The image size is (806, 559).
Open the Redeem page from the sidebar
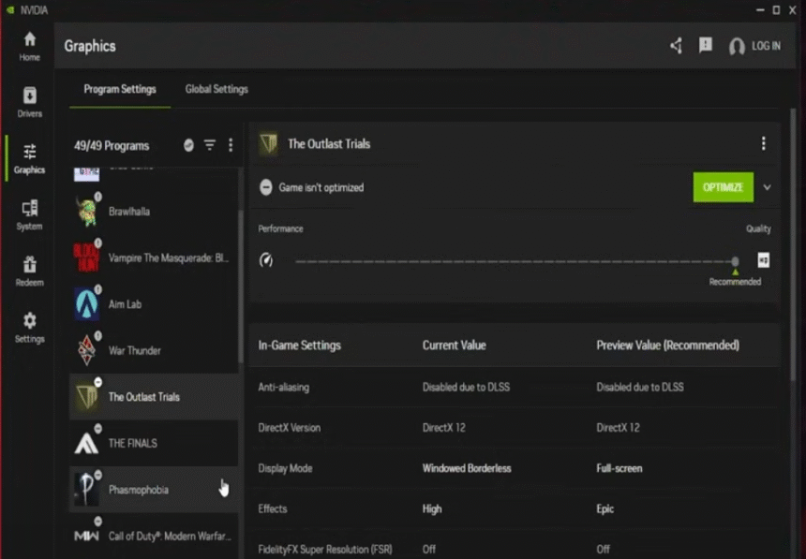pyautogui.click(x=29, y=272)
